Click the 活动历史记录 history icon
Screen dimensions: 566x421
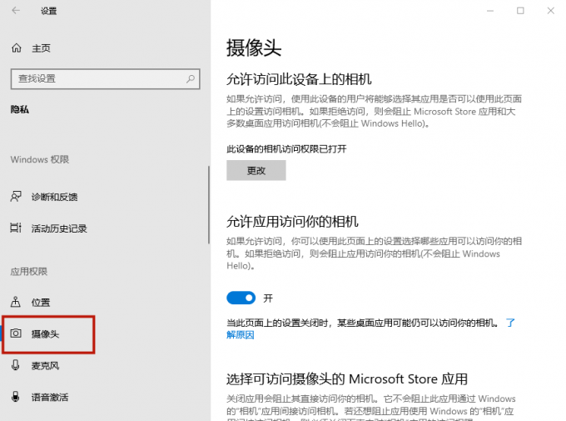coord(16,228)
